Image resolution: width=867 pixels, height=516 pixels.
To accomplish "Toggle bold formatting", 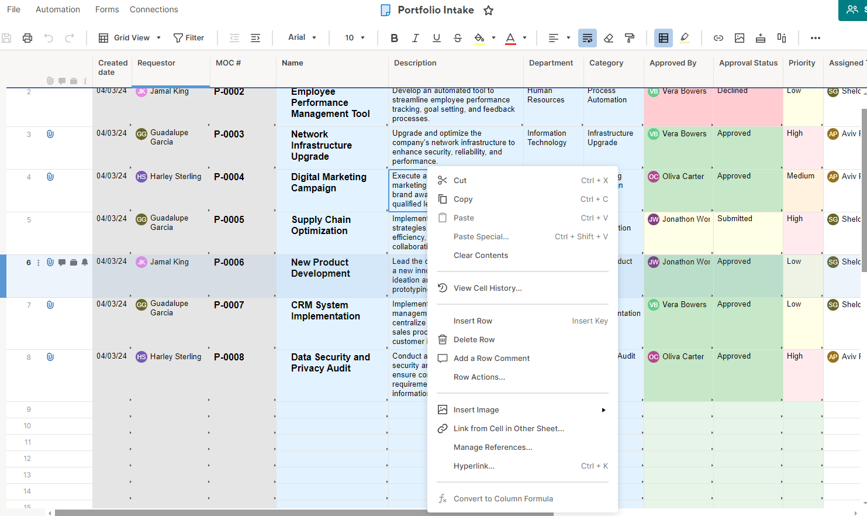I will click(394, 38).
